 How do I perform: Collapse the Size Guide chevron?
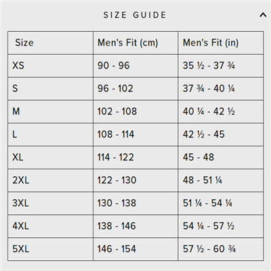(x=263, y=15)
